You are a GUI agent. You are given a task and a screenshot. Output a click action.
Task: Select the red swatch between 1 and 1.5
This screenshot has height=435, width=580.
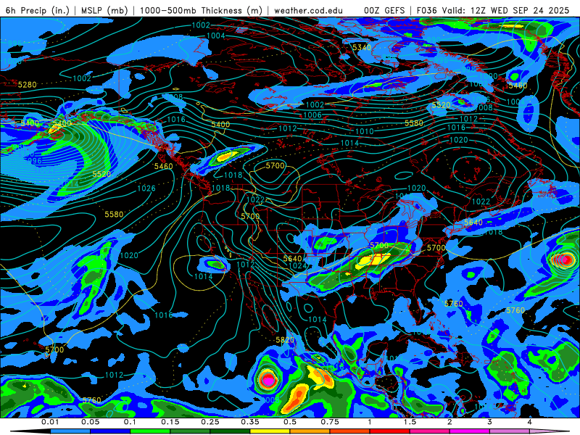click(390, 431)
